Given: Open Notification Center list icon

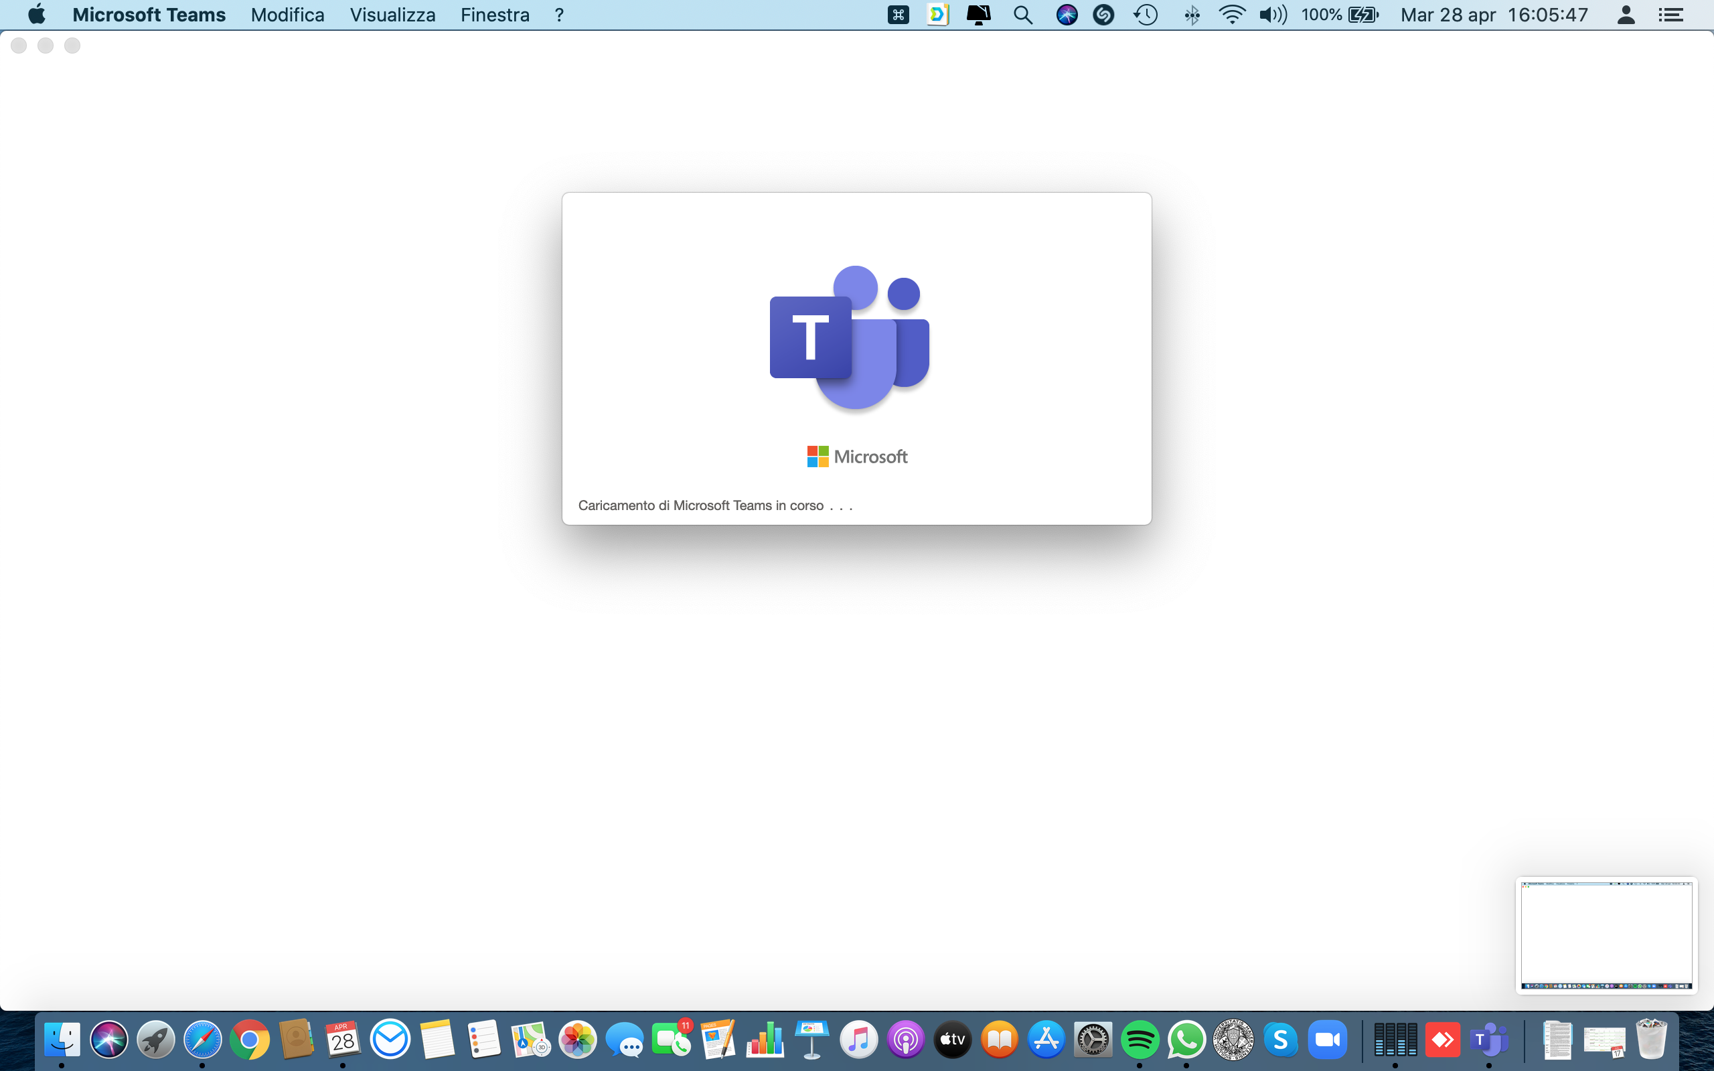Looking at the screenshot, I should point(1670,15).
